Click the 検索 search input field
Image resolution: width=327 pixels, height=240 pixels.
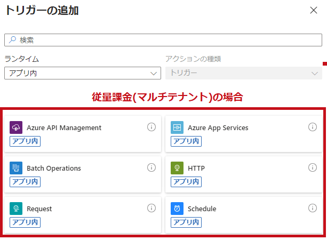(163, 40)
